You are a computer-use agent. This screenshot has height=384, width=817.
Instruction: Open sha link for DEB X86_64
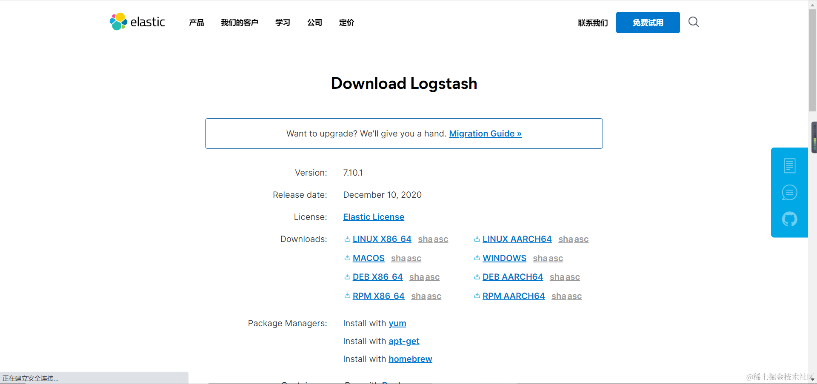(417, 277)
